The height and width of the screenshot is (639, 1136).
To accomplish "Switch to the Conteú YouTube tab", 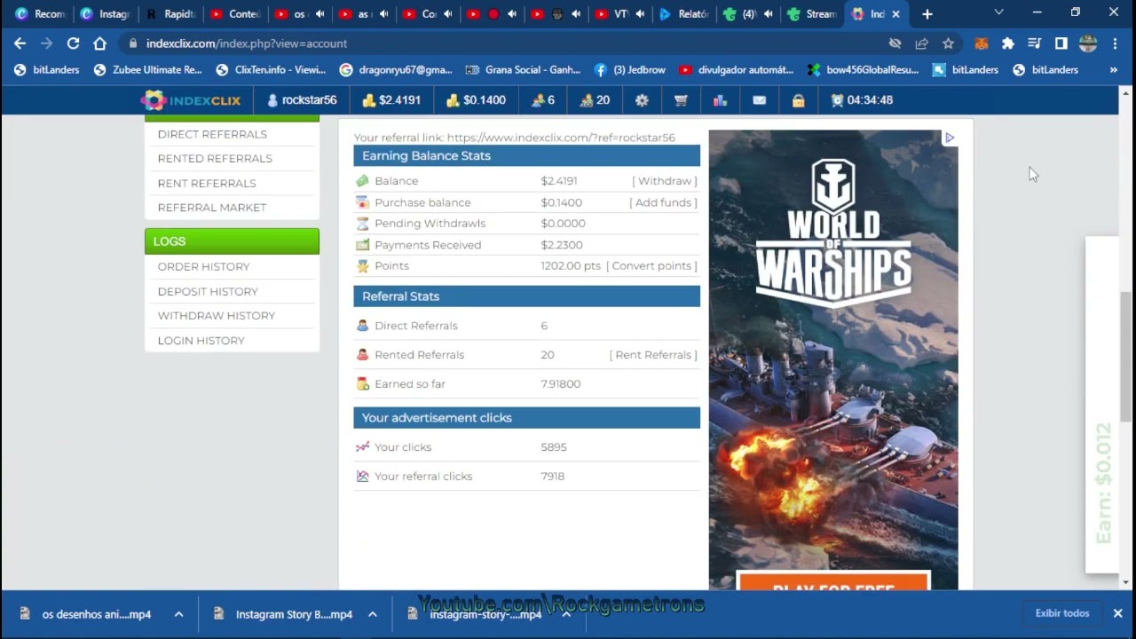I will coord(234,14).
